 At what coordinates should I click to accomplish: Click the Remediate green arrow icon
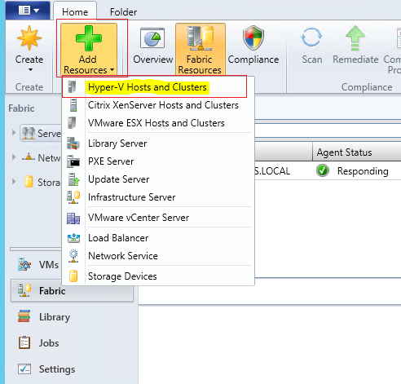(355, 38)
